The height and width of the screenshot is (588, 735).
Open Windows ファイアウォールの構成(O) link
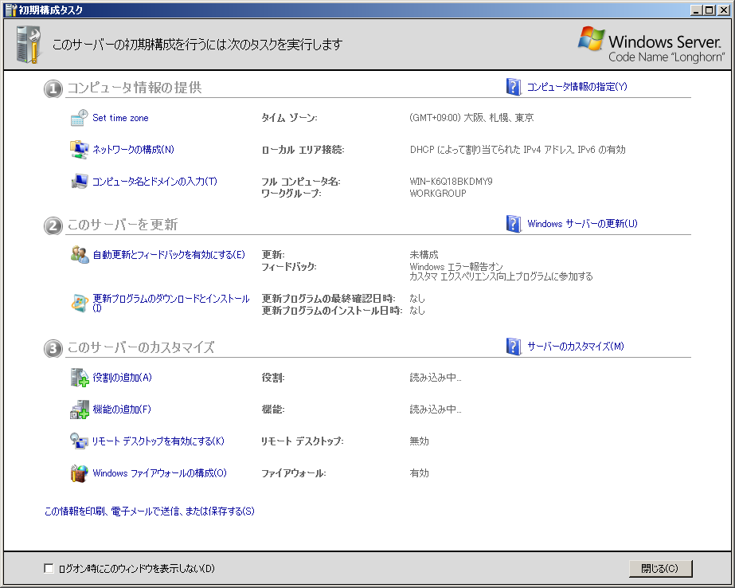(159, 473)
